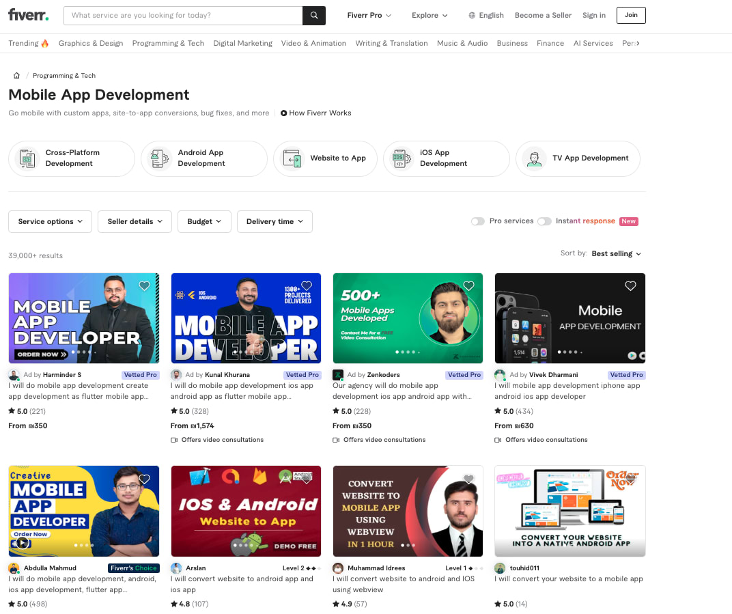Expand the Explore menu
732x614 pixels.
430,16
